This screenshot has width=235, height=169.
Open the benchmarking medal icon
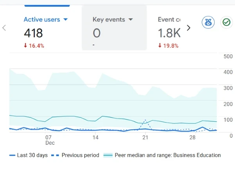click(x=208, y=23)
